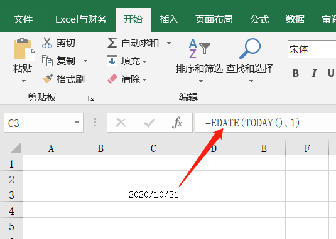This screenshot has height=239, width=336.
Task: Click the 剪切 label button
Action: tap(65, 43)
